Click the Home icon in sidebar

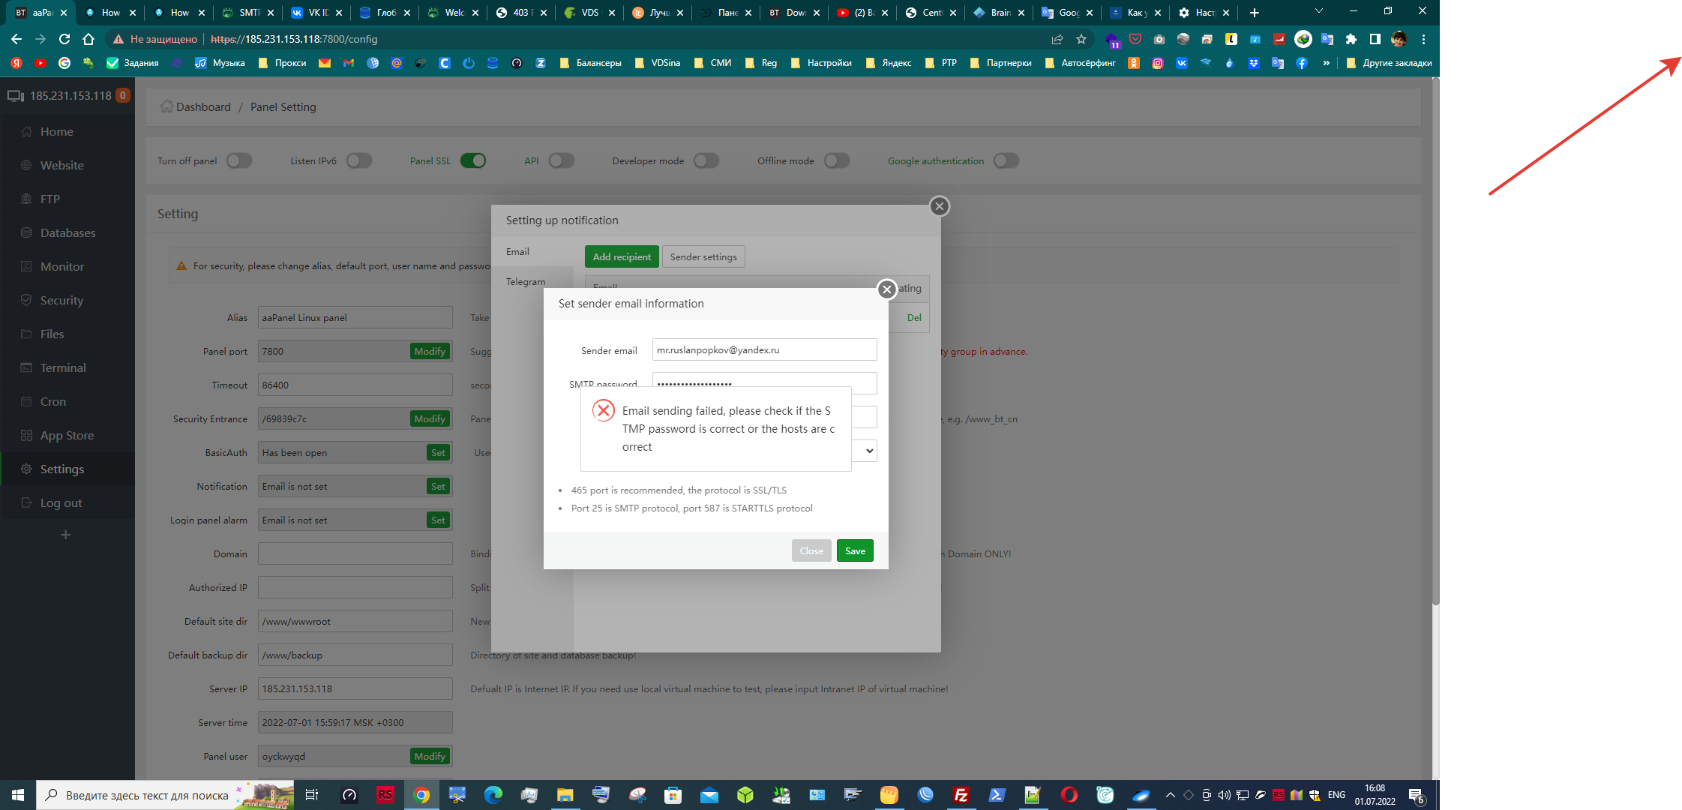(x=27, y=132)
